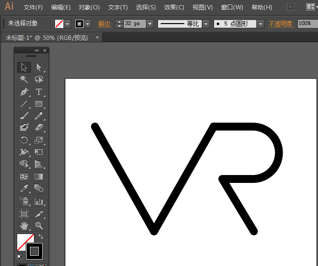Select the Rotate tool
Image resolution: width=318 pixels, height=266 pixels.
coord(24,140)
